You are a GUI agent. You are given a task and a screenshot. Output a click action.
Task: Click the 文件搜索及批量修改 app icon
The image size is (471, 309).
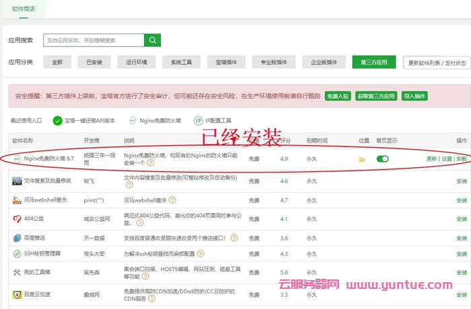point(17,181)
